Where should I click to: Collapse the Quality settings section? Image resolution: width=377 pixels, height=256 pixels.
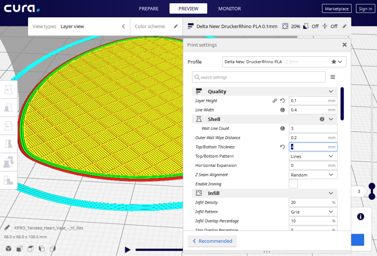pyautogui.click(x=331, y=91)
